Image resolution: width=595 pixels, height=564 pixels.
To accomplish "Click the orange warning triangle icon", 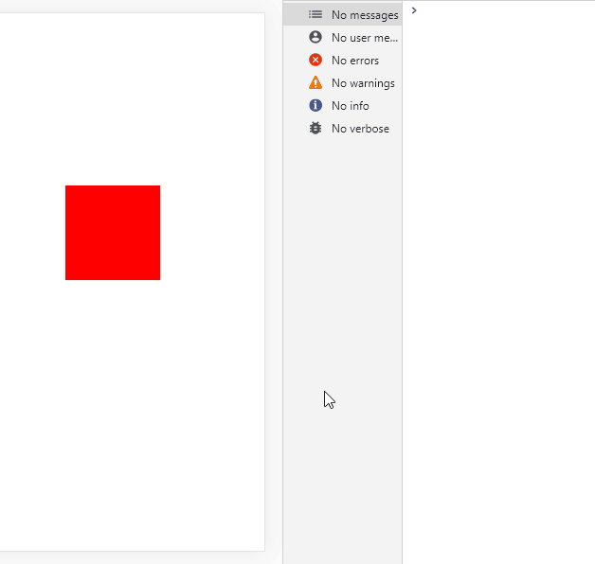I will point(316,82).
